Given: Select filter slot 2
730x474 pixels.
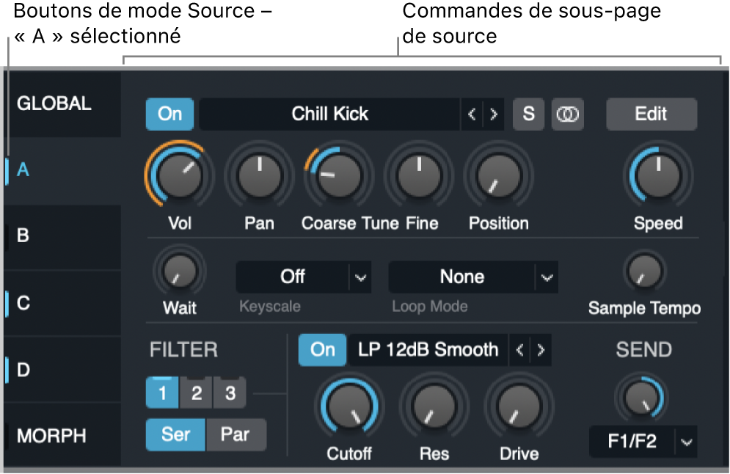Looking at the screenshot, I should [x=196, y=393].
